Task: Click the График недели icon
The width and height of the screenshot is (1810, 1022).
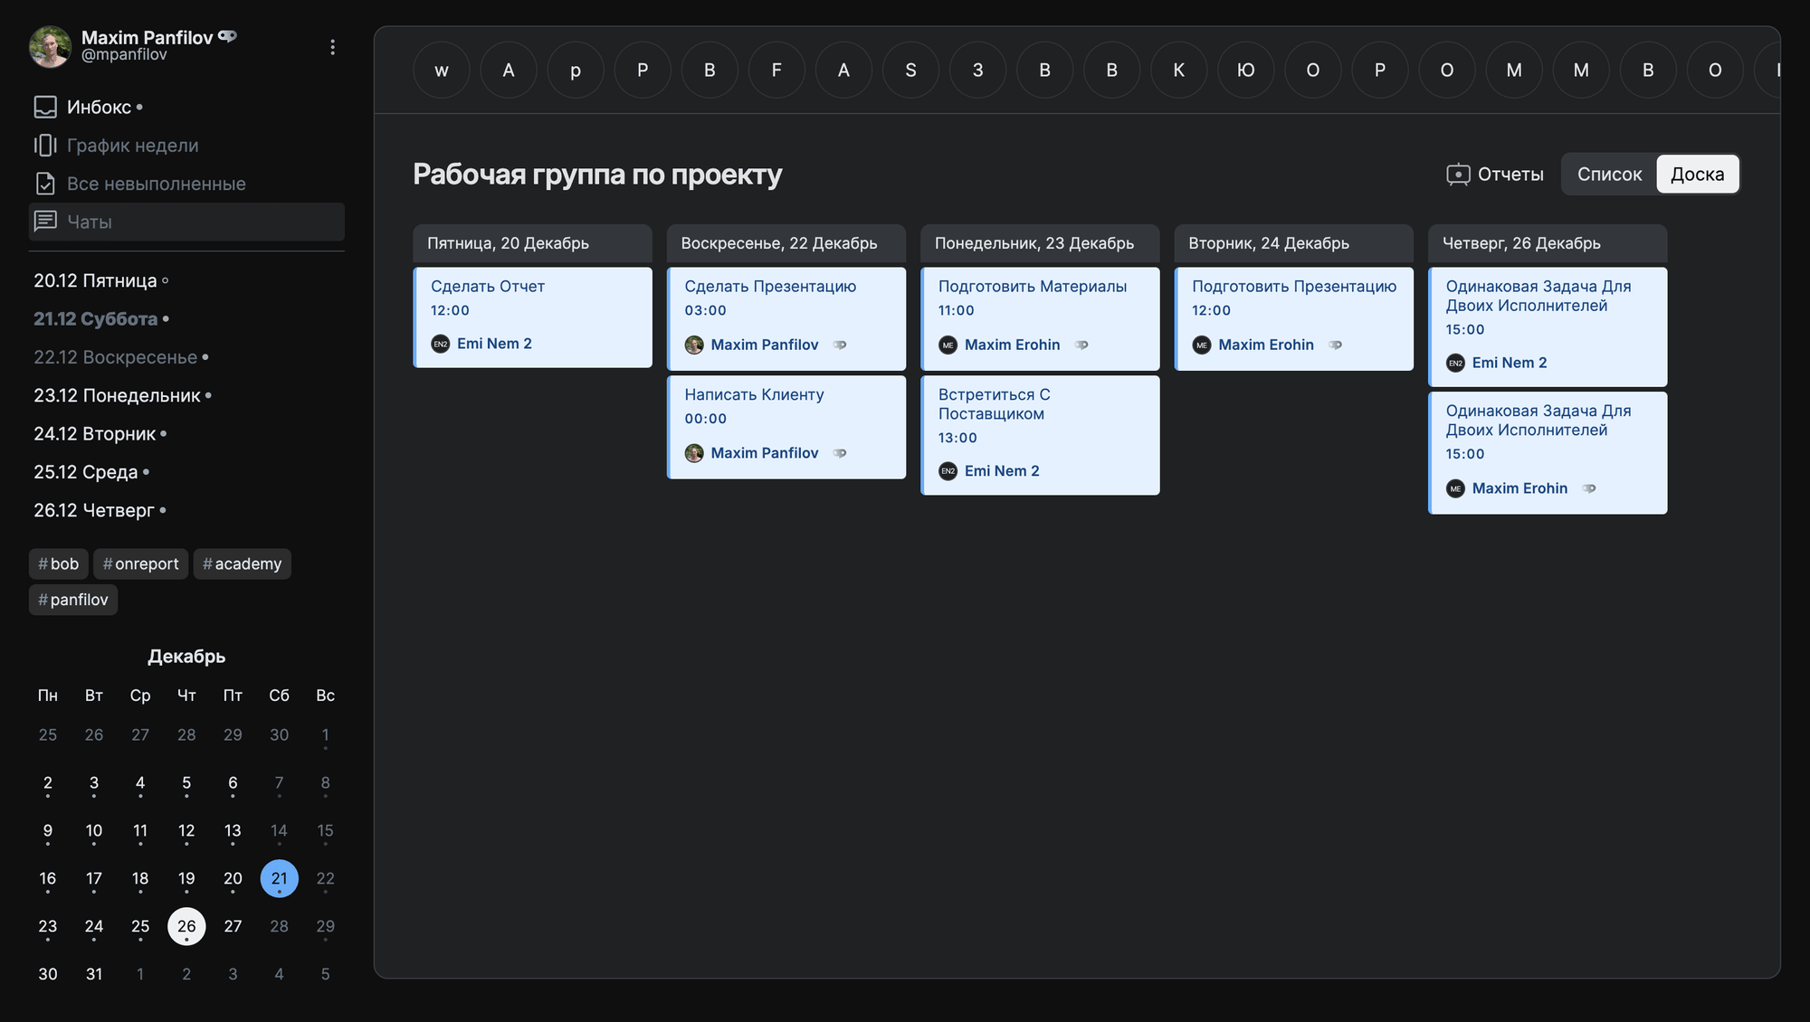Action: point(45,146)
